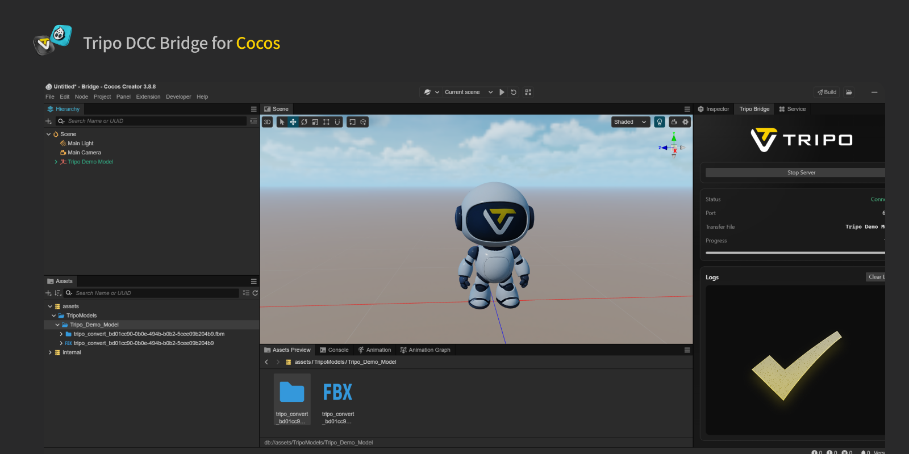909x454 pixels.
Task: Open the scene camera settings gear icon
Action: click(686, 122)
